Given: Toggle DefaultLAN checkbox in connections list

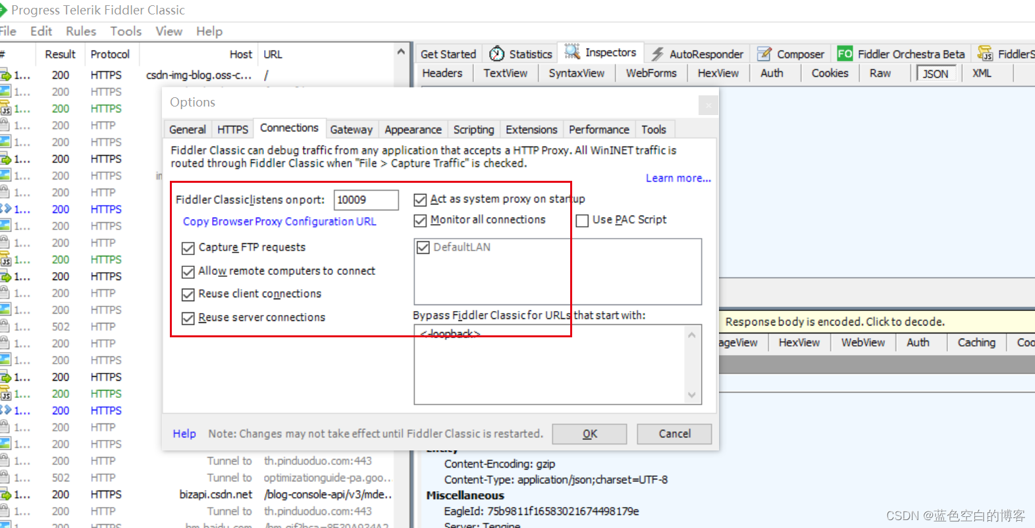Looking at the screenshot, I should click(423, 247).
